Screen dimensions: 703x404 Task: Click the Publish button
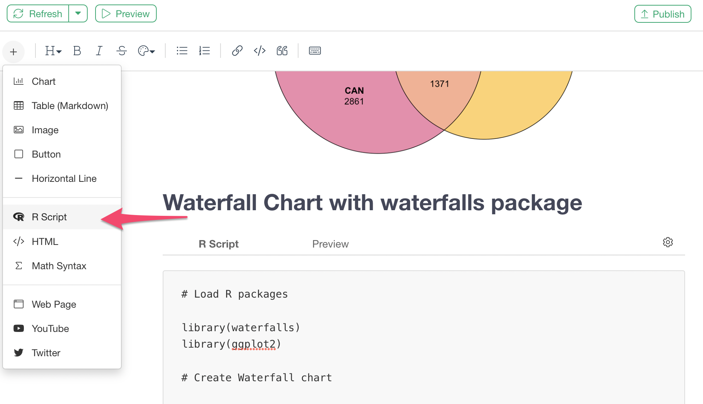pyautogui.click(x=663, y=14)
